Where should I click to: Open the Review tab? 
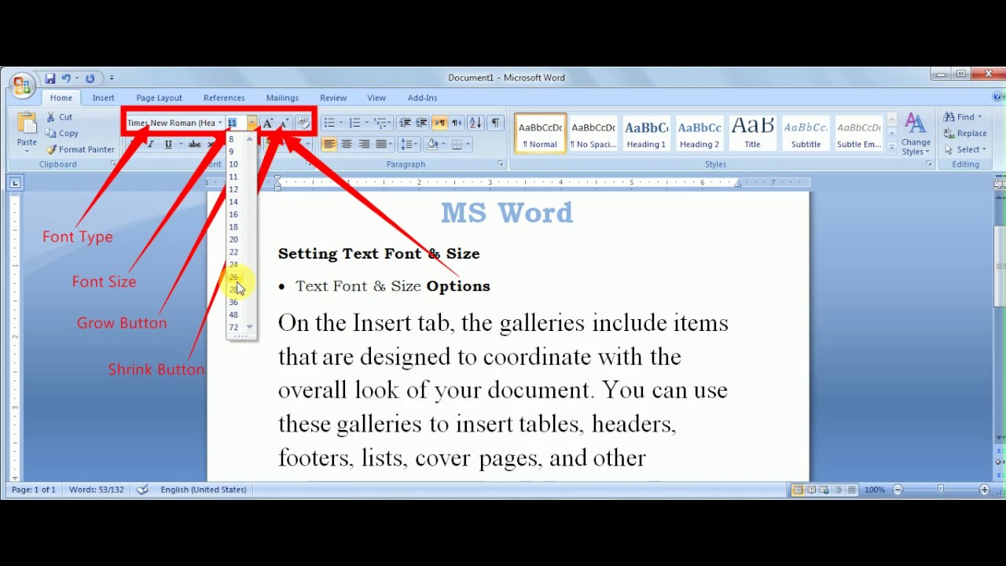pyautogui.click(x=333, y=97)
